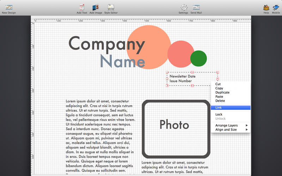Click the top-middle selection handle of text box
Viewport: 282px width, 176px height.
[x=192, y=73]
